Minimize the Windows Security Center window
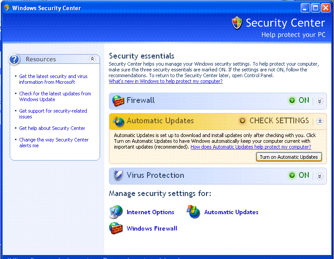Screen dimensions: 334x259 point(305,8)
